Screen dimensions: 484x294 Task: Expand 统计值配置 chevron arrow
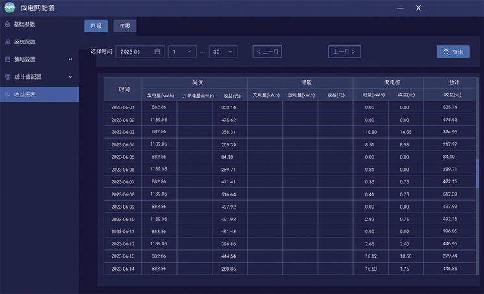point(70,76)
